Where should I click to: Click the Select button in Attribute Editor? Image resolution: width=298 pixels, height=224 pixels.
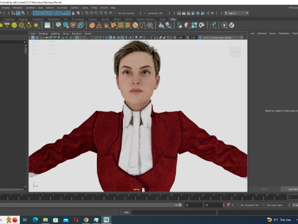pos(264,189)
